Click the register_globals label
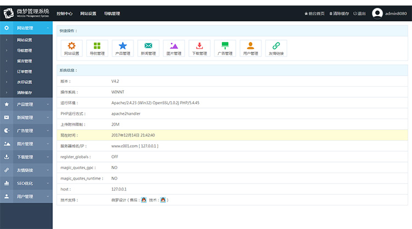This screenshot has height=229, width=412. click(x=76, y=157)
